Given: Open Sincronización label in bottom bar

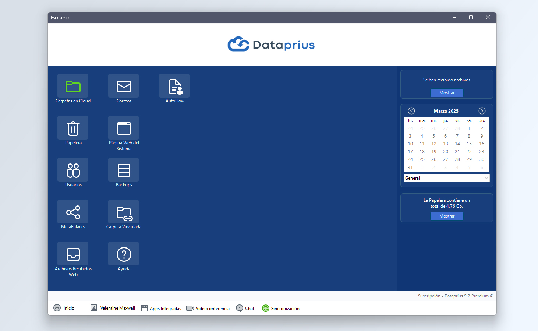Looking at the screenshot, I should 285,309.
